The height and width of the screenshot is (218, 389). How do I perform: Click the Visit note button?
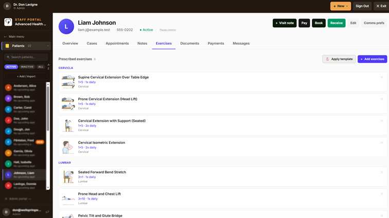285,23
